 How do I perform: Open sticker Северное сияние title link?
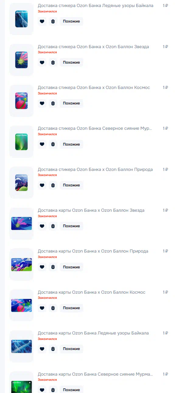click(95, 129)
